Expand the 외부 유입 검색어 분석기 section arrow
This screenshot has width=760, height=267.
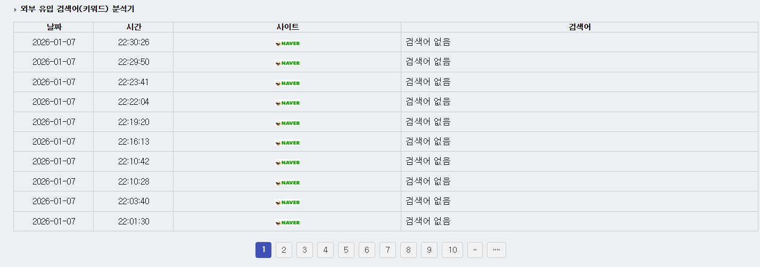click(15, 10)
